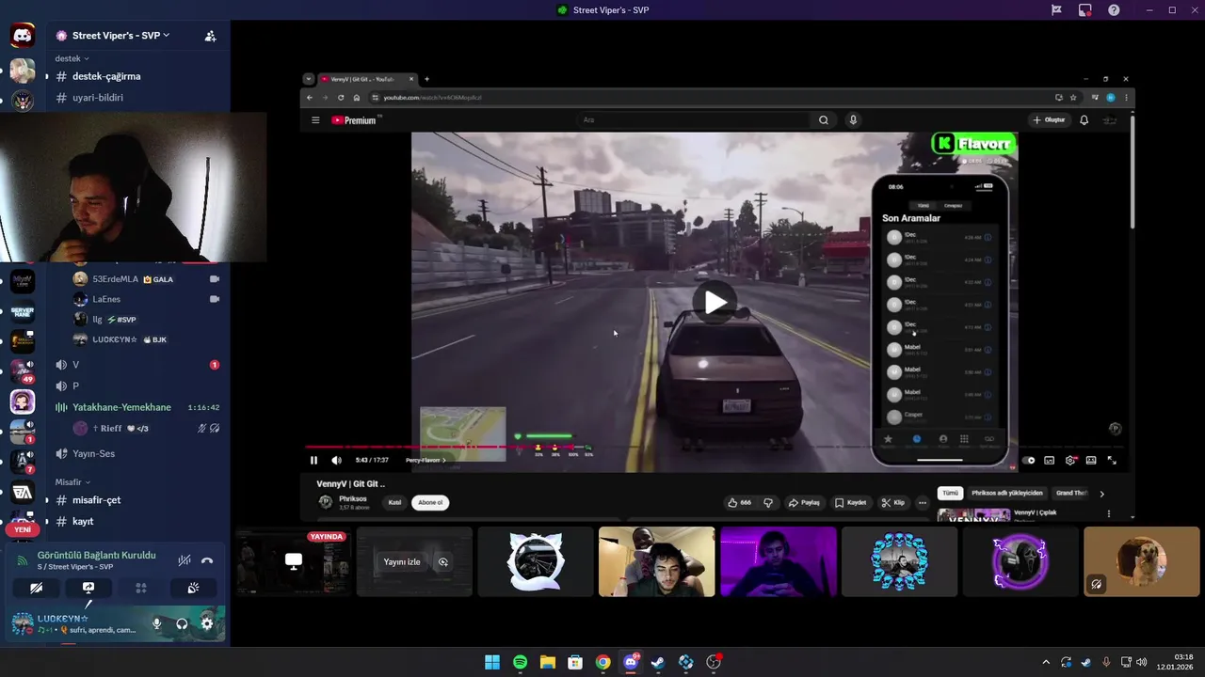Select Phriksos adlı yükleyiciden chip

pos(1007,493)
